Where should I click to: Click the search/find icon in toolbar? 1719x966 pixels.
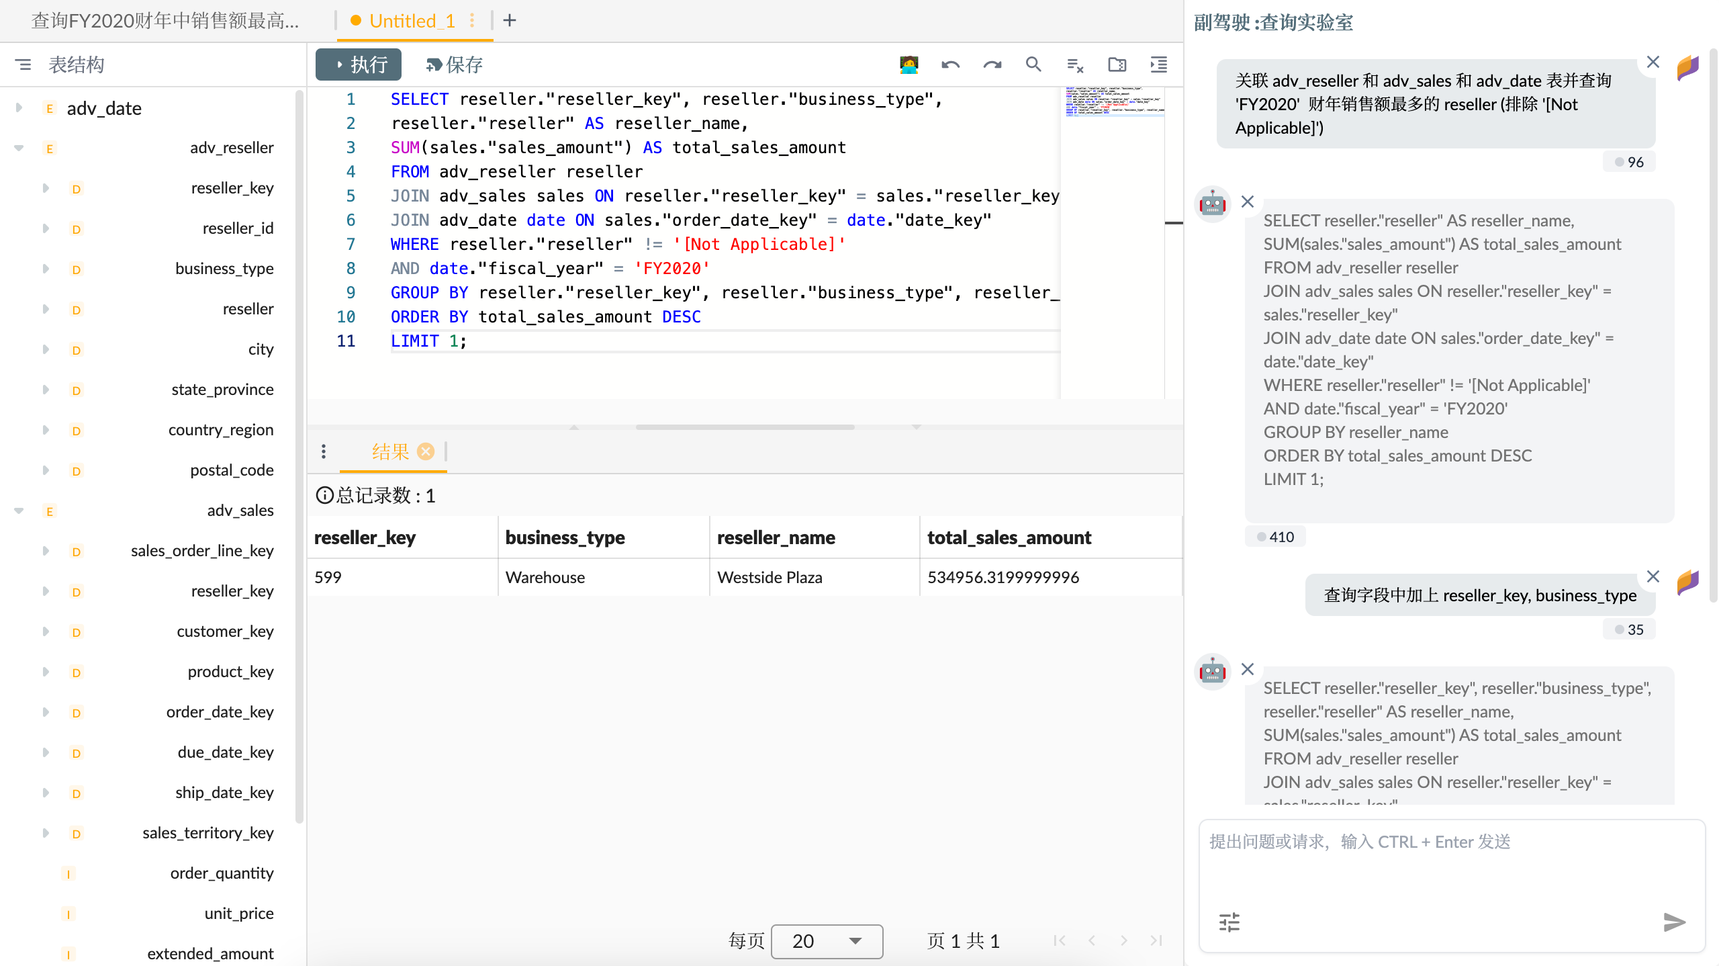pos(1032,65)
